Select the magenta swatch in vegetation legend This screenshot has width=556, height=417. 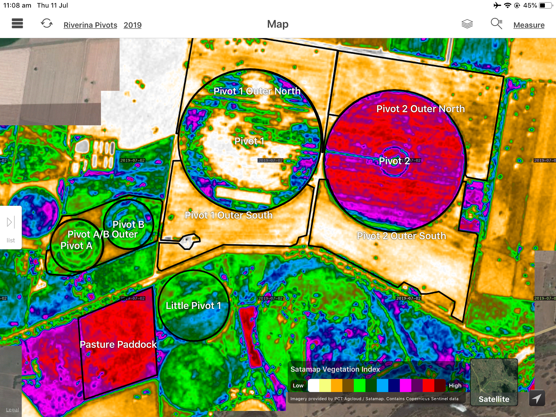point(406,385)
